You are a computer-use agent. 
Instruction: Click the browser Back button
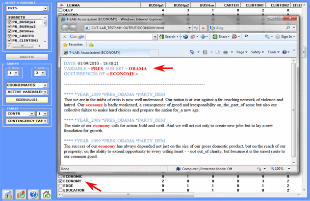point(65,28)
